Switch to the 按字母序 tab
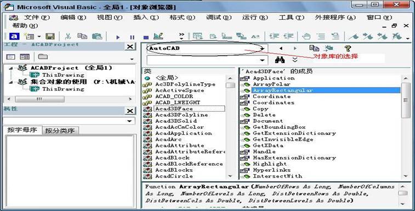The width and height of the screenshot is (415, 211). [22, 130]
